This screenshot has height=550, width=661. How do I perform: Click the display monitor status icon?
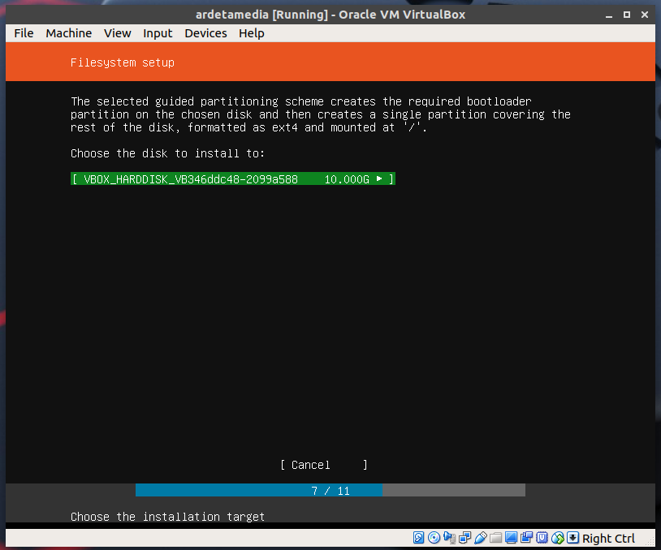pos(512,538)
